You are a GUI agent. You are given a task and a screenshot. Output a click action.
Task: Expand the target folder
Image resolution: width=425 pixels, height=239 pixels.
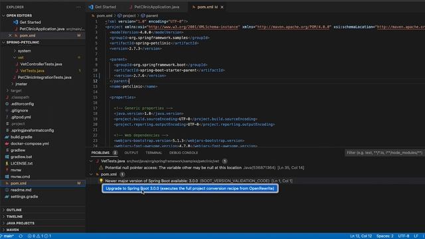pos(16,91)
